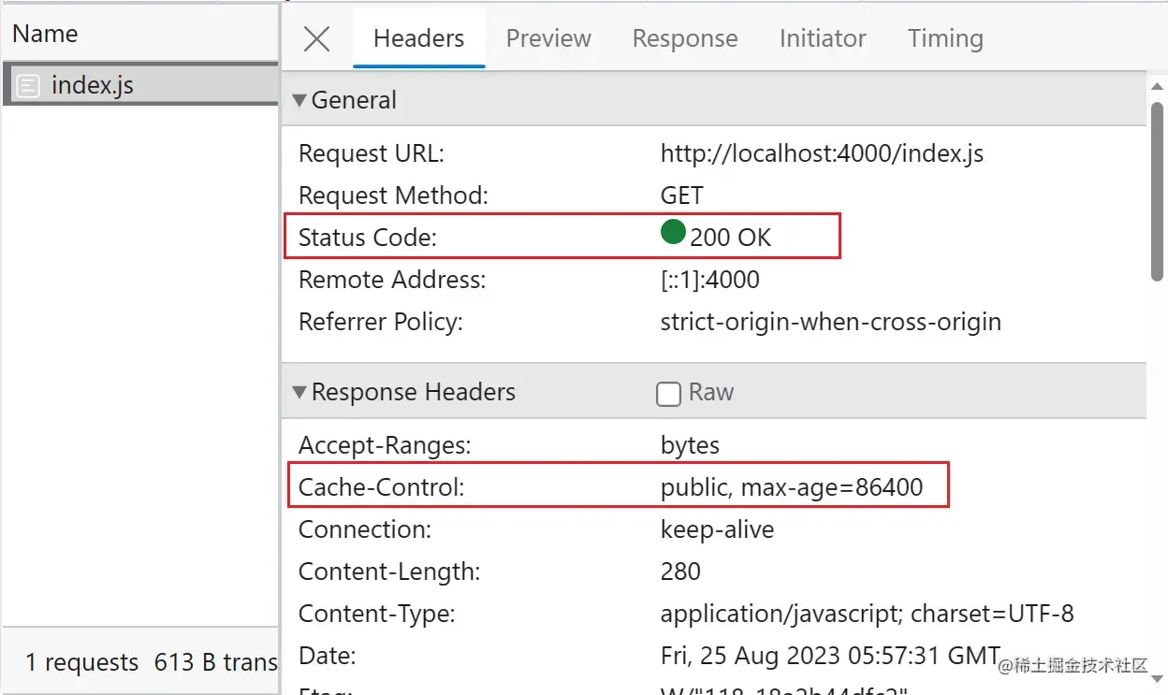Open the Initiator tab
This screenshot has width=1168, height=695.
pyautogui.click(x=823, y=38)
